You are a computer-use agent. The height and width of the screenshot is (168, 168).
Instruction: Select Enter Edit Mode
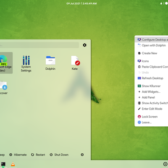coord(151,109)
